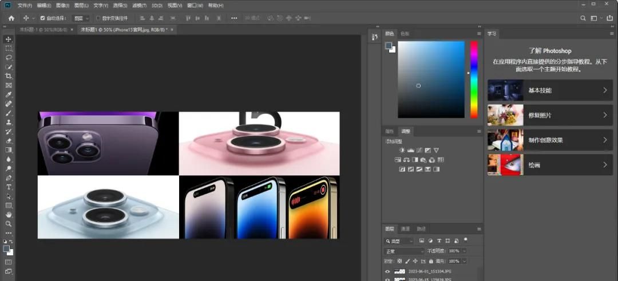The width and height of the screenshot is (618, 281).
Task: Toggle lock position in Layers panel
Action: (x=415, y=261)
